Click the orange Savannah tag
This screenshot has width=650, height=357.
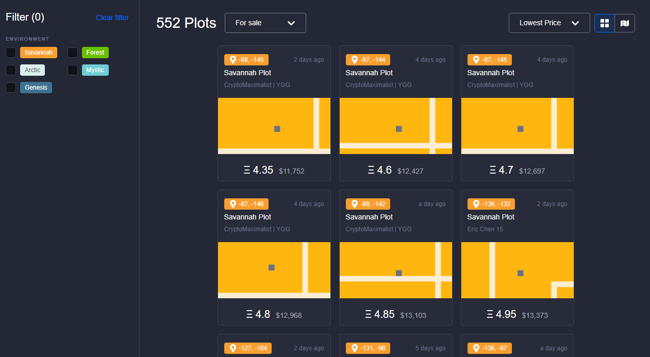pyautogui.click(x=39, y=53)
